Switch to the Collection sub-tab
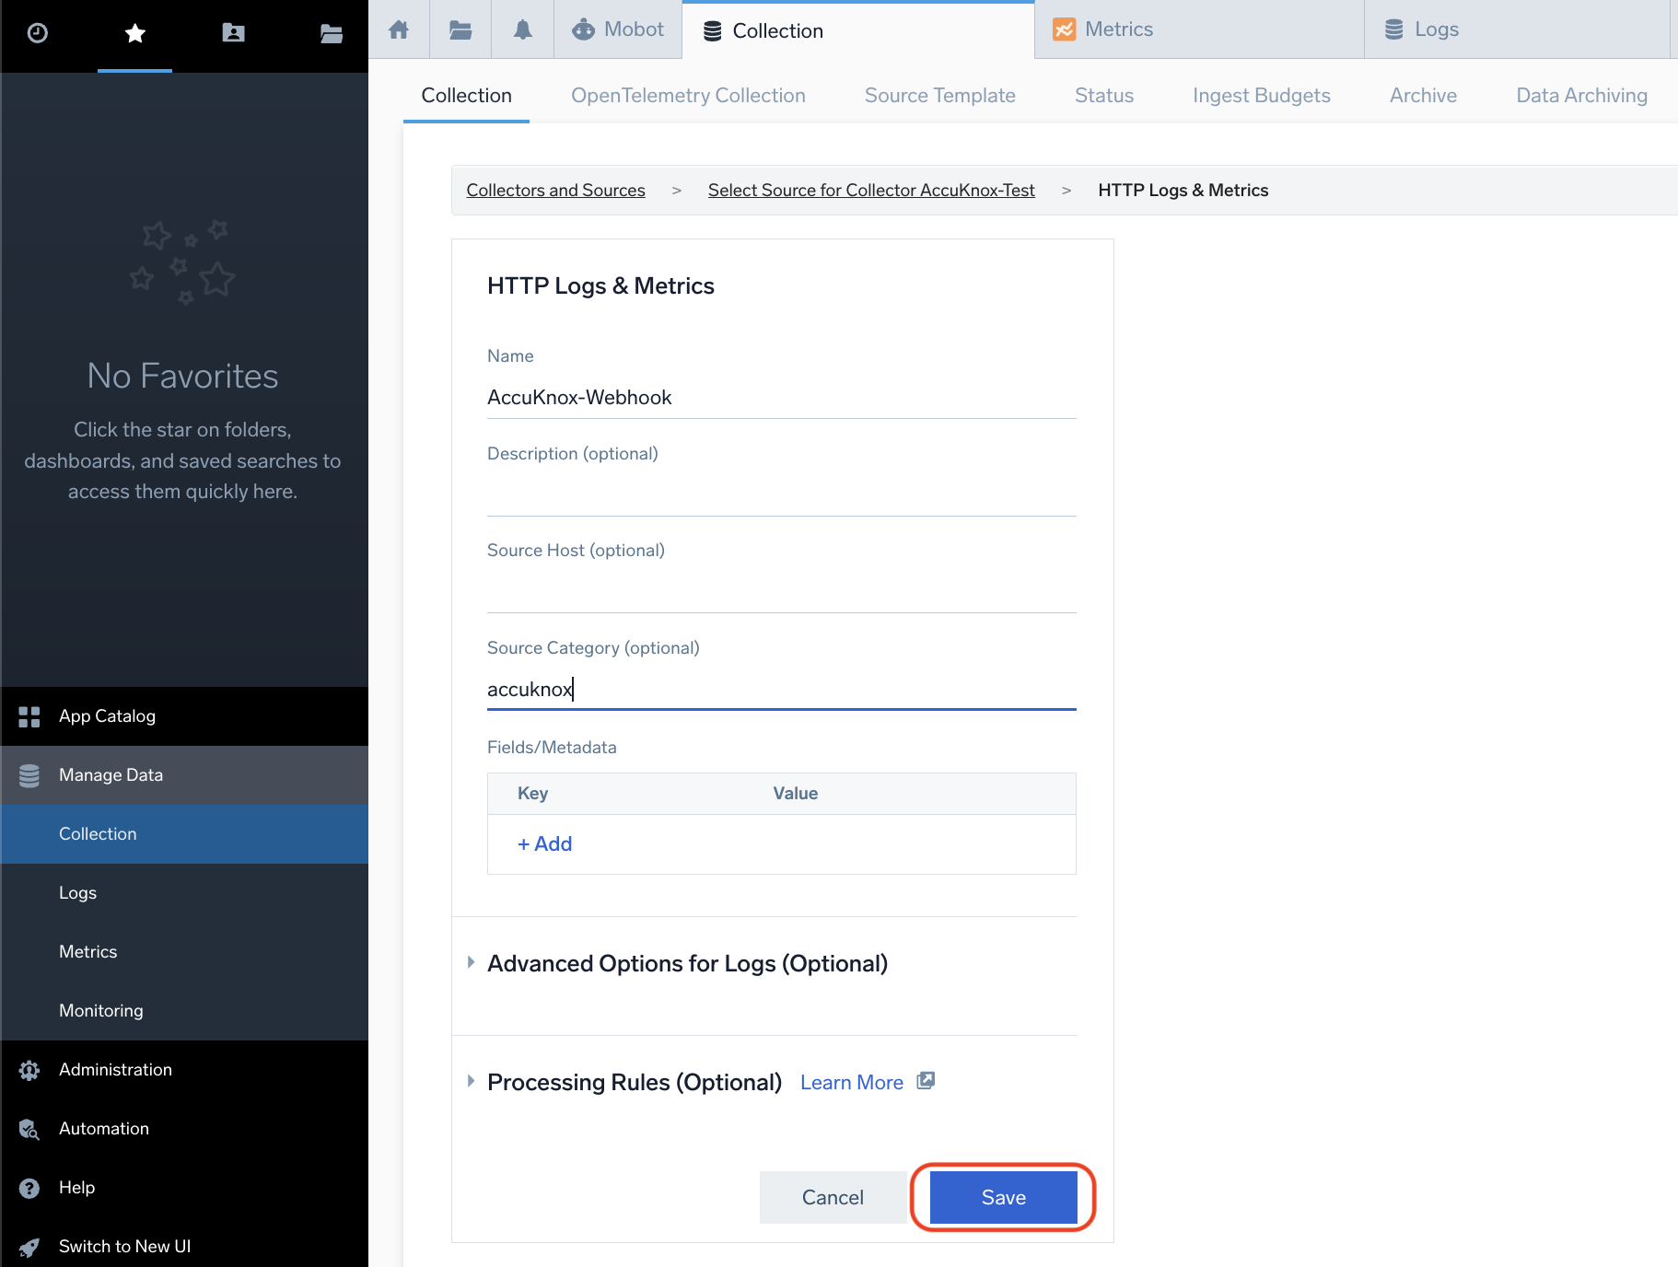The image size is (1678, 1267). click(466, 96)
